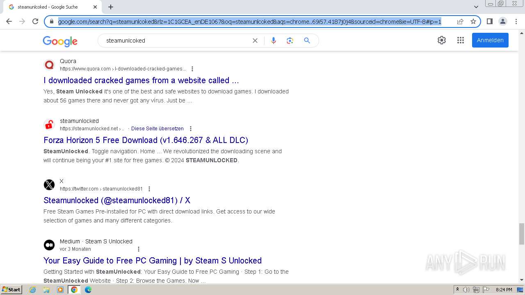Search by image with Google Lens
The image size is (525, 295).
[290, 41]
